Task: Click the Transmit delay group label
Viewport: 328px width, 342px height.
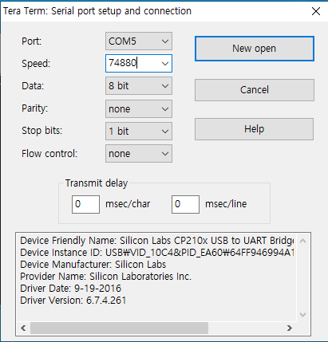Action: (x=97, y=183)
